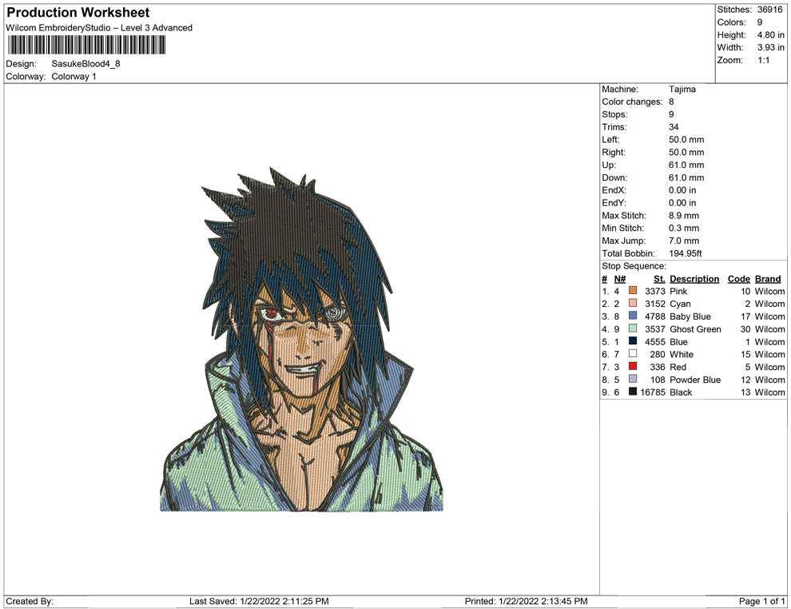Viewport: 791px width, 609px height.
Task: Click the 'Powder Blue' description text
Action: point(694,380)
